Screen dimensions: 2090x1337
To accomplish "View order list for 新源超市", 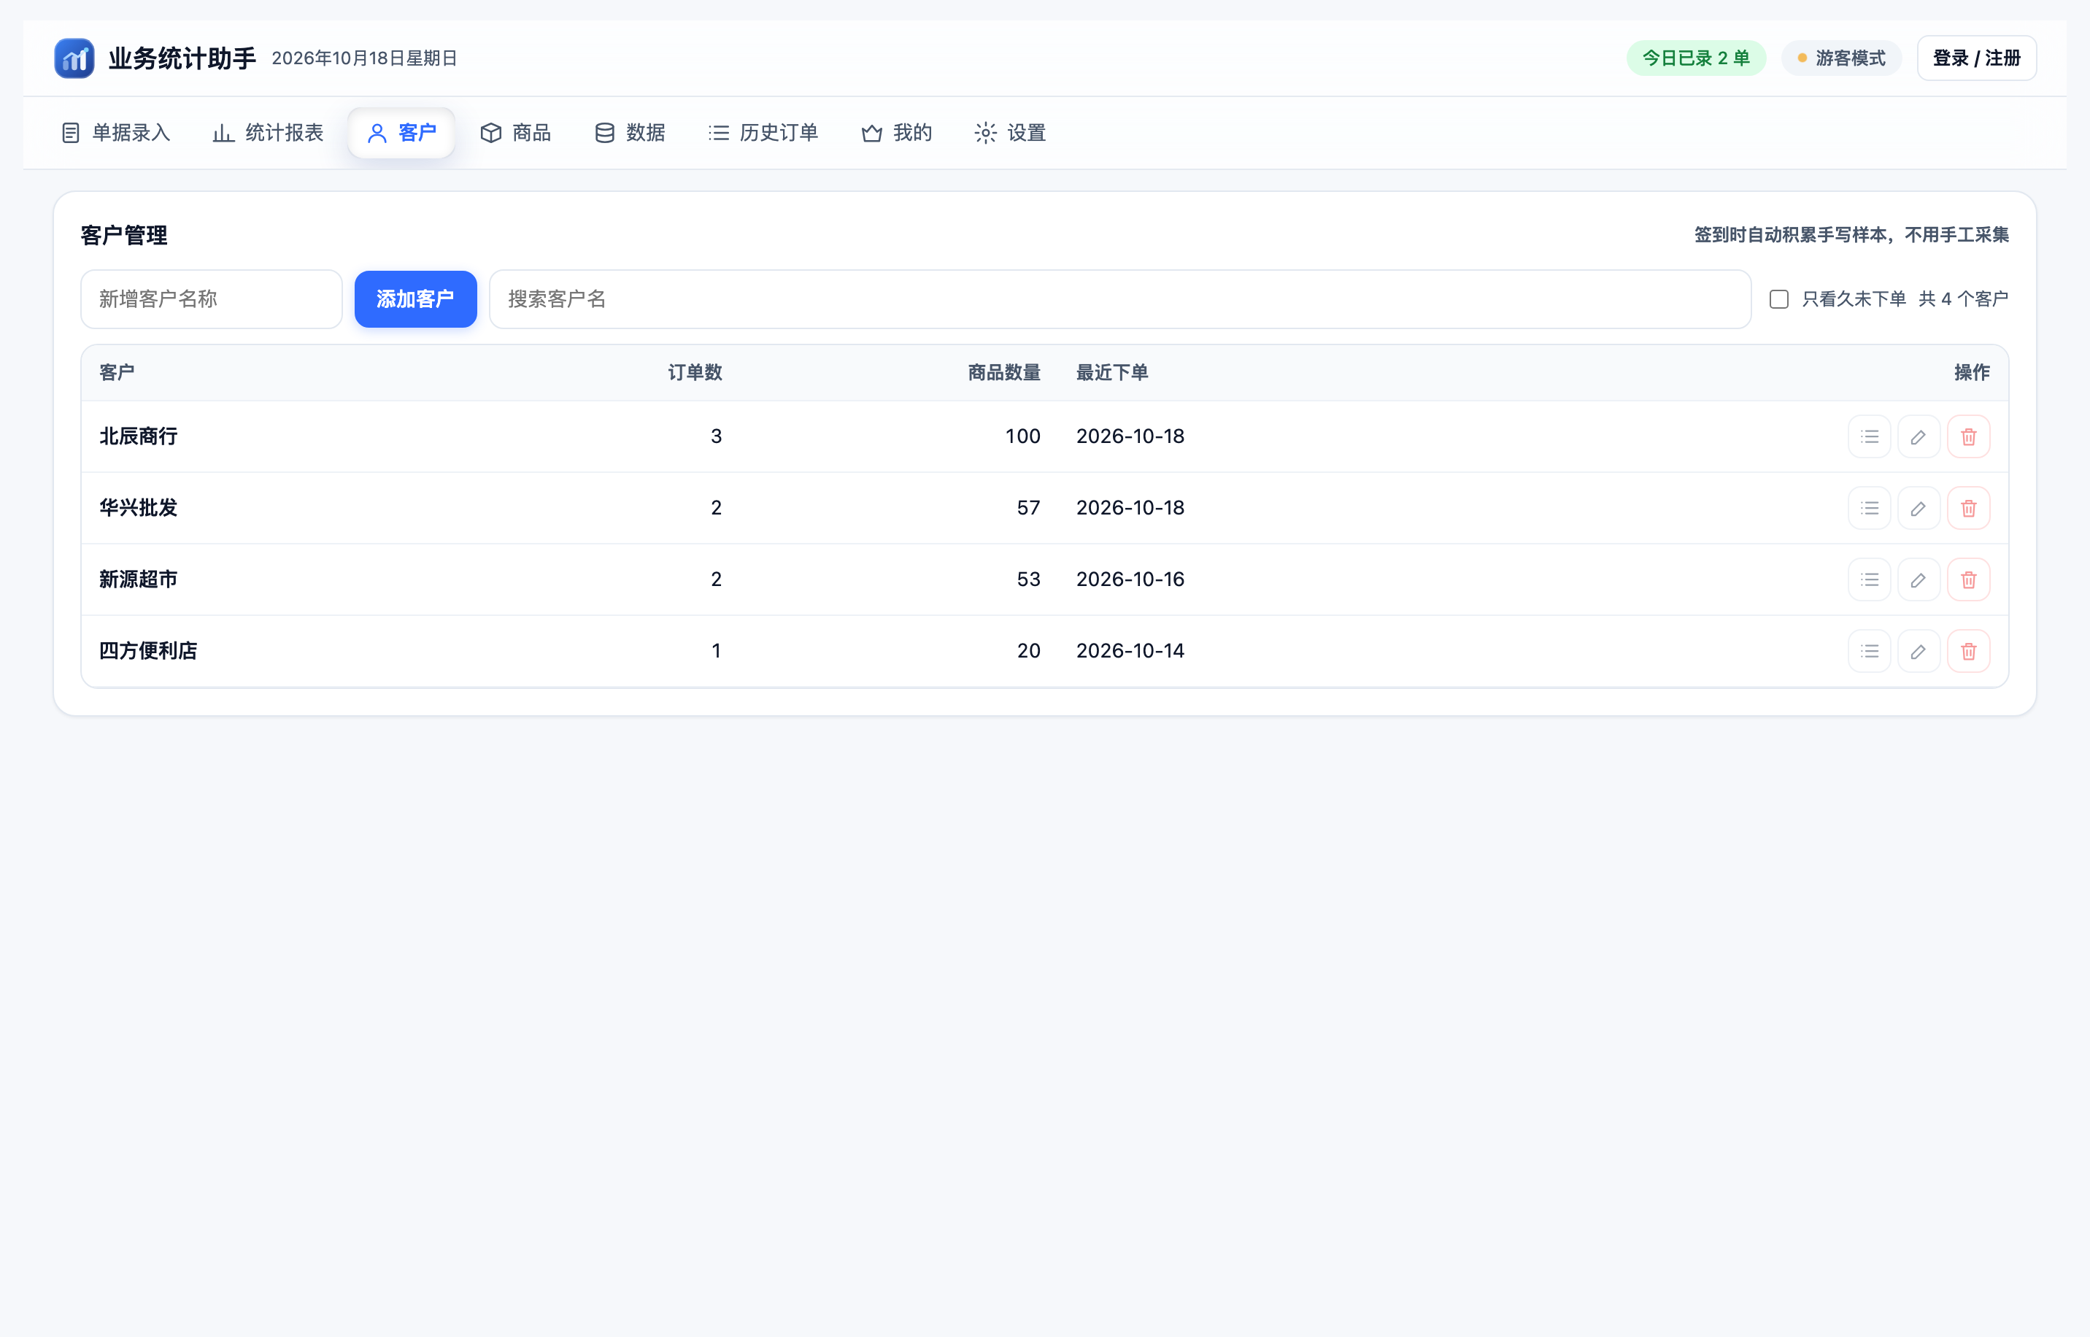I will coord(1870,579).
